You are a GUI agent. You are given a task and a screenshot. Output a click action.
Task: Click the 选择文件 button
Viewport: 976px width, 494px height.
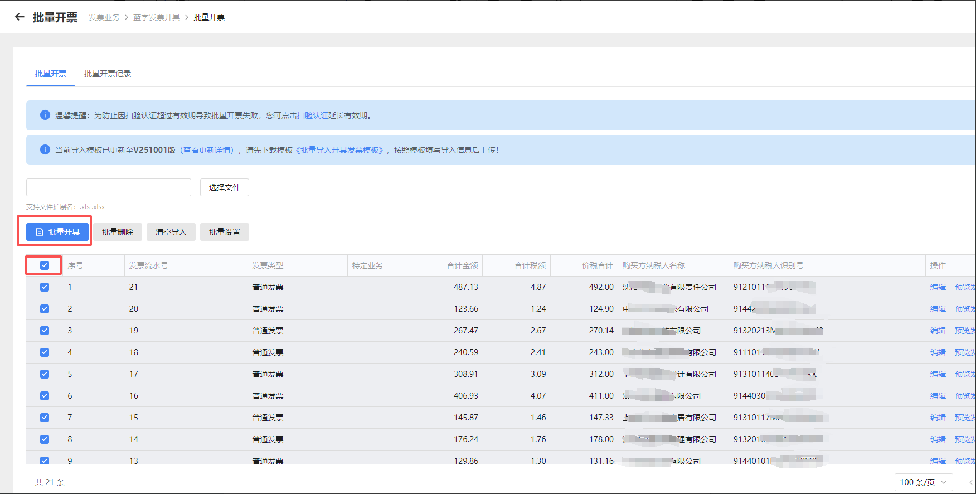point(225,187)
